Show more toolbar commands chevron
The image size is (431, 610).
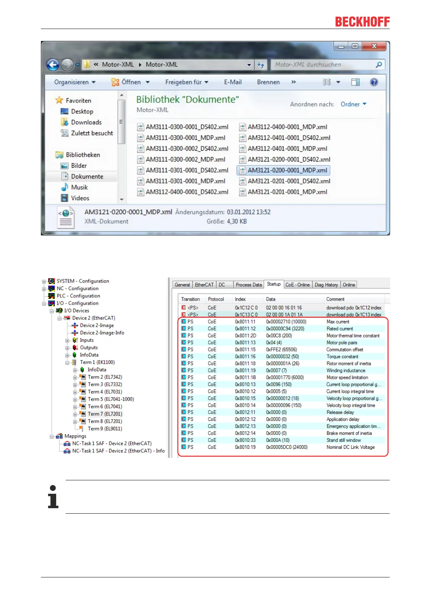point(293,82)
